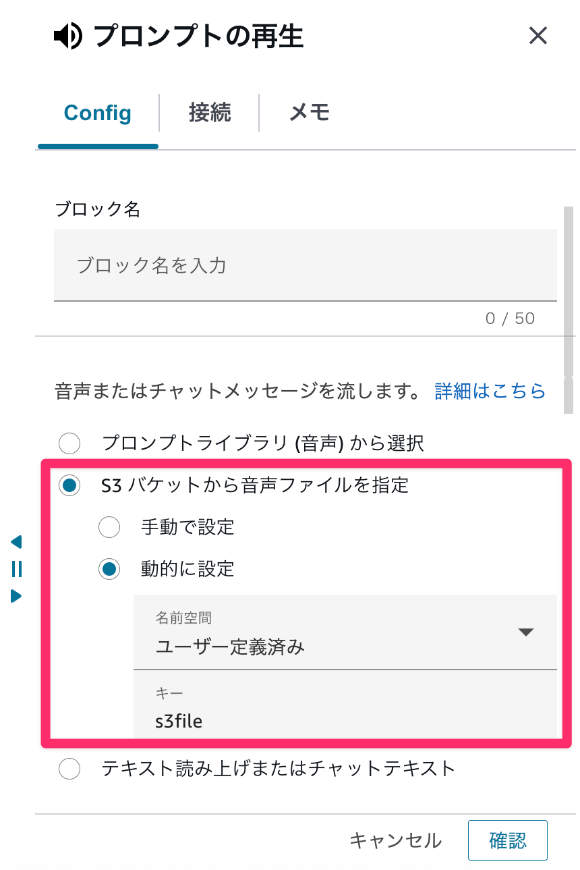Open the 詳細はこちら link
580x870 pixels.
coord(490,391)
